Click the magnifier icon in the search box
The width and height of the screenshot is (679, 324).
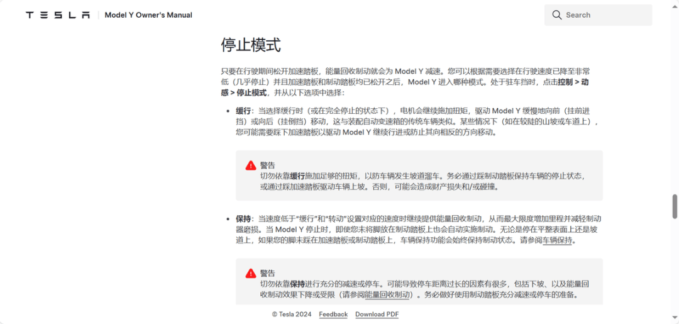(556, 15)
